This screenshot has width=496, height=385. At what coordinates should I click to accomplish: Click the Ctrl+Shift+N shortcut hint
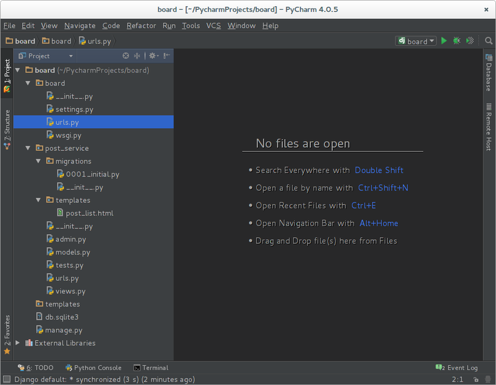point(383,188)
